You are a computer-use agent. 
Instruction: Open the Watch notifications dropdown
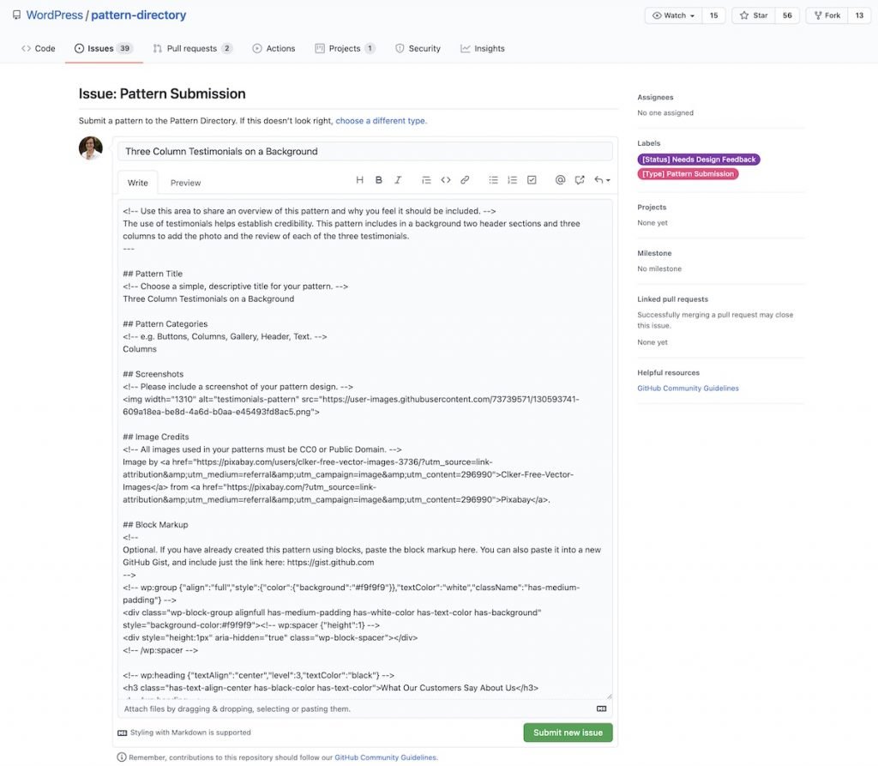coord(674,15)
